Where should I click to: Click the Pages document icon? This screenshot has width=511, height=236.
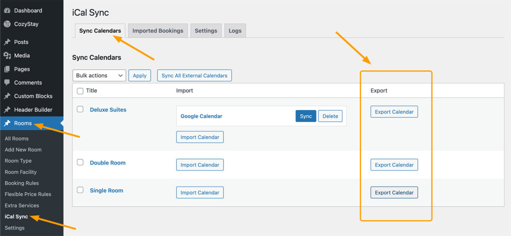[x=7, y=69]
